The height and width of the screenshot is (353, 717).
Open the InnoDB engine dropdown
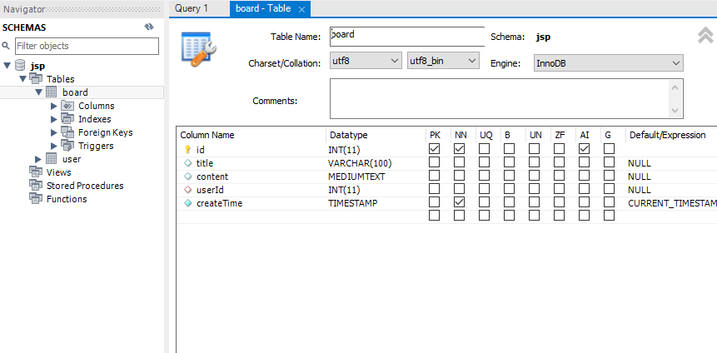click(608, 63)
